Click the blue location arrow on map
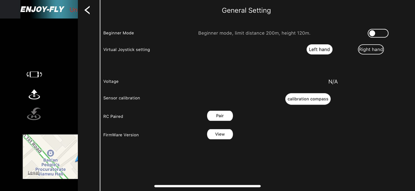Screen dimensions: 415x191 pyautogui.click(x=76, y=159)
